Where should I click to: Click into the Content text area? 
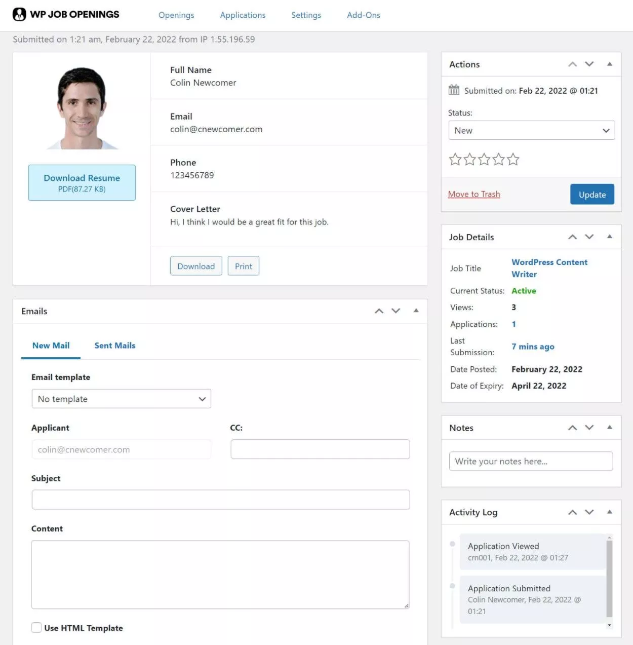pyautogui.click(x=220, y=575)
